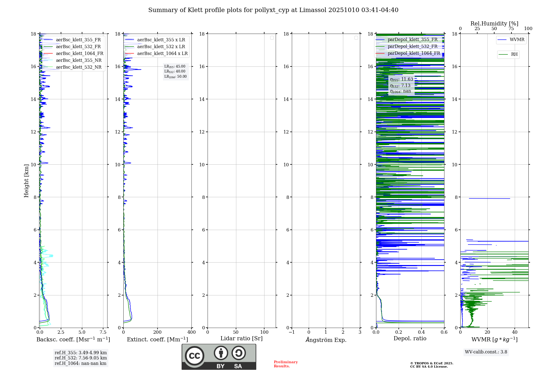Screen dimensions: 547x372
Task: Click the WVMR legend entry
Action: 517,40
